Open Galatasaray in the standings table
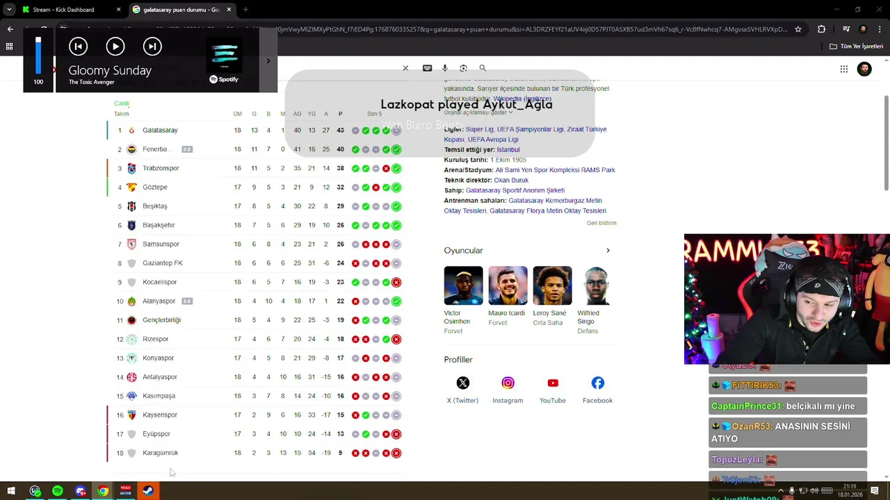The height and width of the screenshot is (500, 890). point(160,131)
